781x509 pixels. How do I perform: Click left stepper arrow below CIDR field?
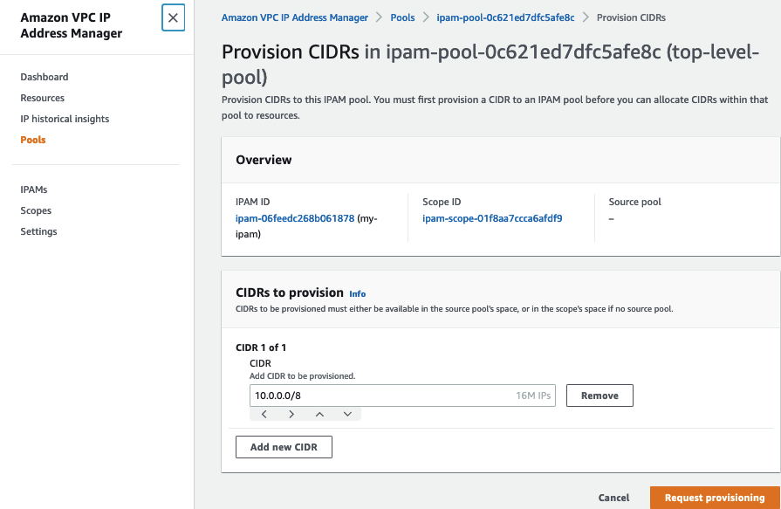[x=264, y=413]
